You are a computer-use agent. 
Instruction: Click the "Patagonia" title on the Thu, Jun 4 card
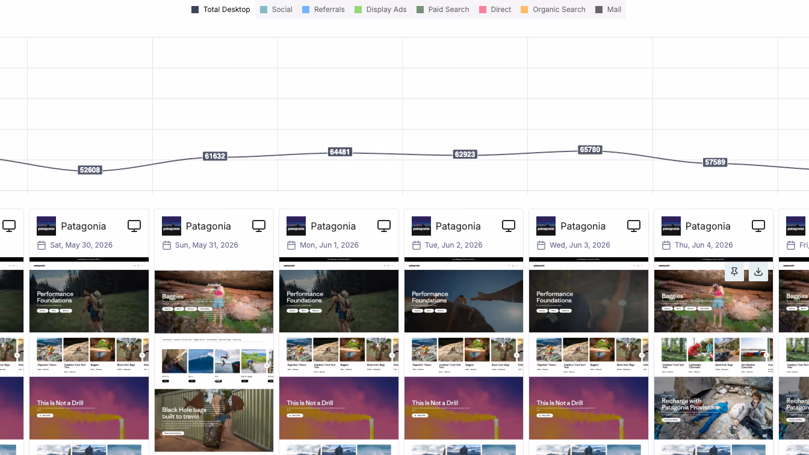[x=708, y=226]
